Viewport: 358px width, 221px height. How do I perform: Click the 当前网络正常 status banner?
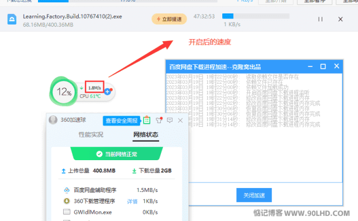117,154
